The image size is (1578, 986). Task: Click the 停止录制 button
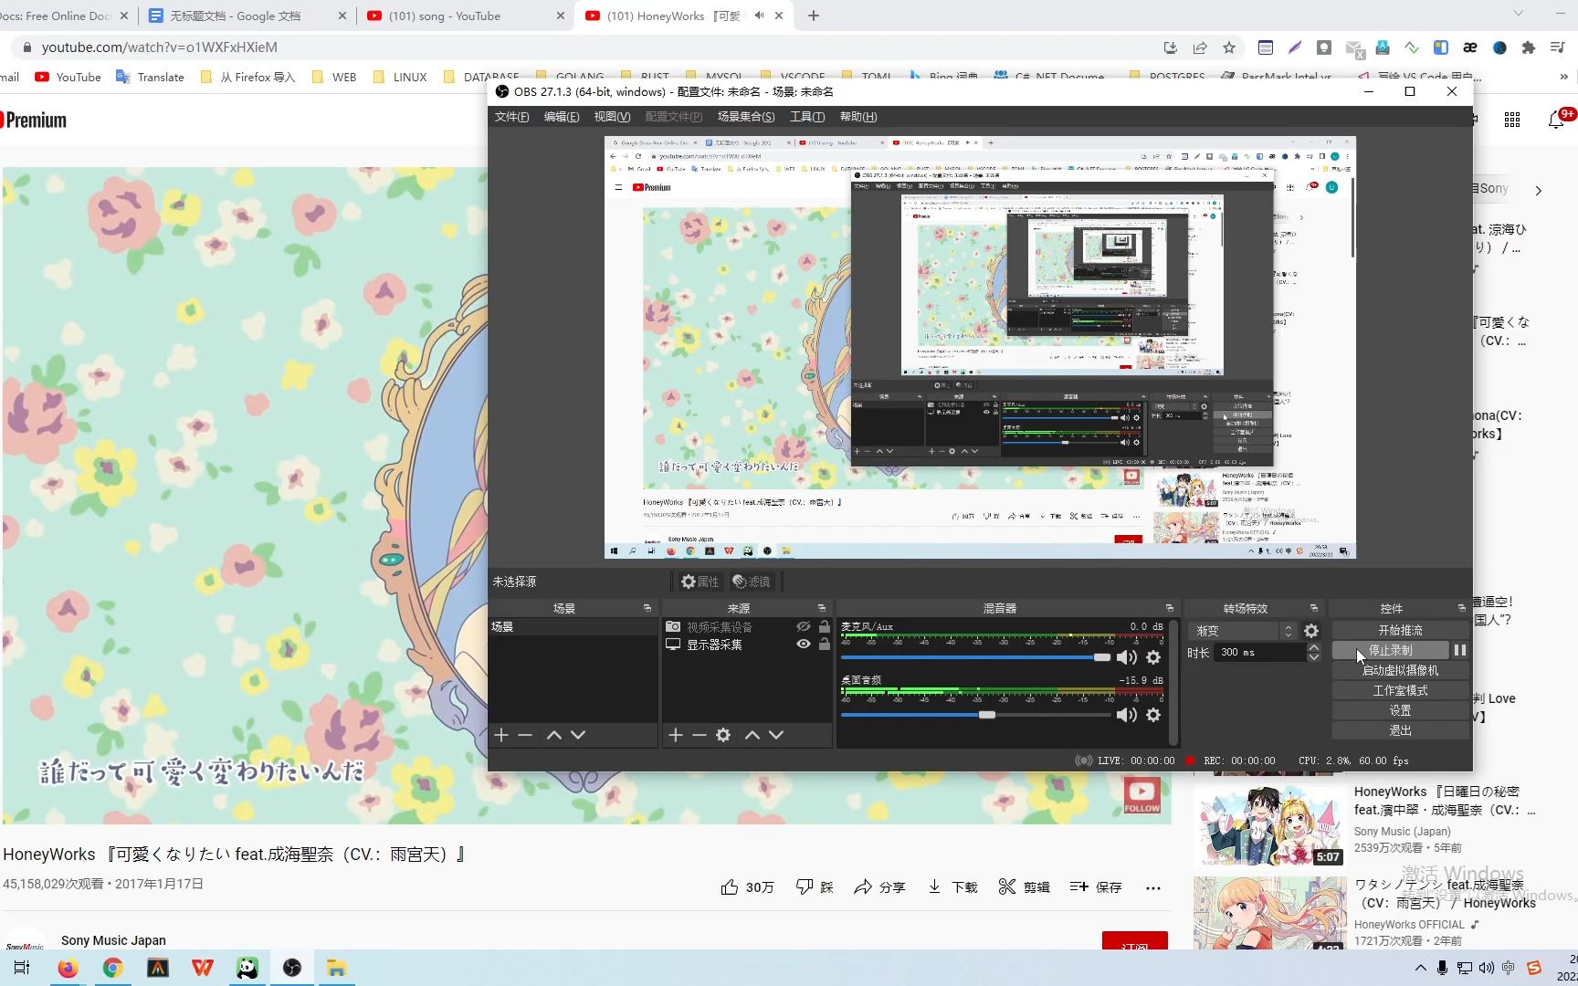pyautogui.click(x=1390, y=650)
